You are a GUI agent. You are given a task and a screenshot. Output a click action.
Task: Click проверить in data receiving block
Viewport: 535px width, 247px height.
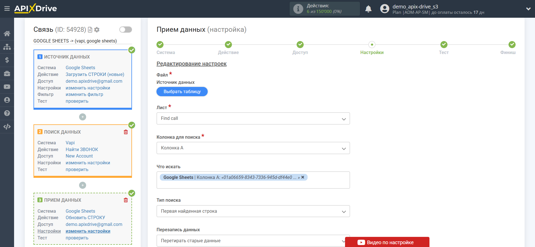pos(77,238)
